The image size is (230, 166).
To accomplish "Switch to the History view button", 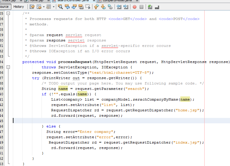I will point(19,7).
